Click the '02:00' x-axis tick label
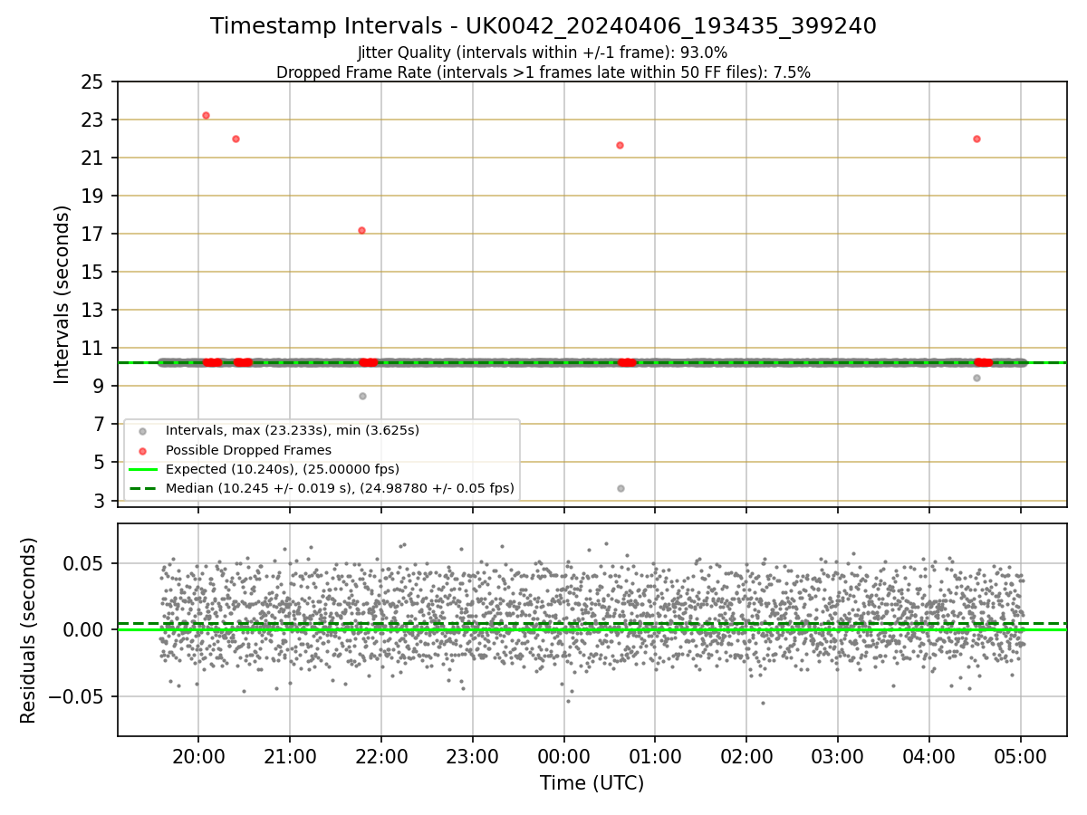Image resolution: width=1087 pixels, height=815 pixels. [x=747, y=755]
